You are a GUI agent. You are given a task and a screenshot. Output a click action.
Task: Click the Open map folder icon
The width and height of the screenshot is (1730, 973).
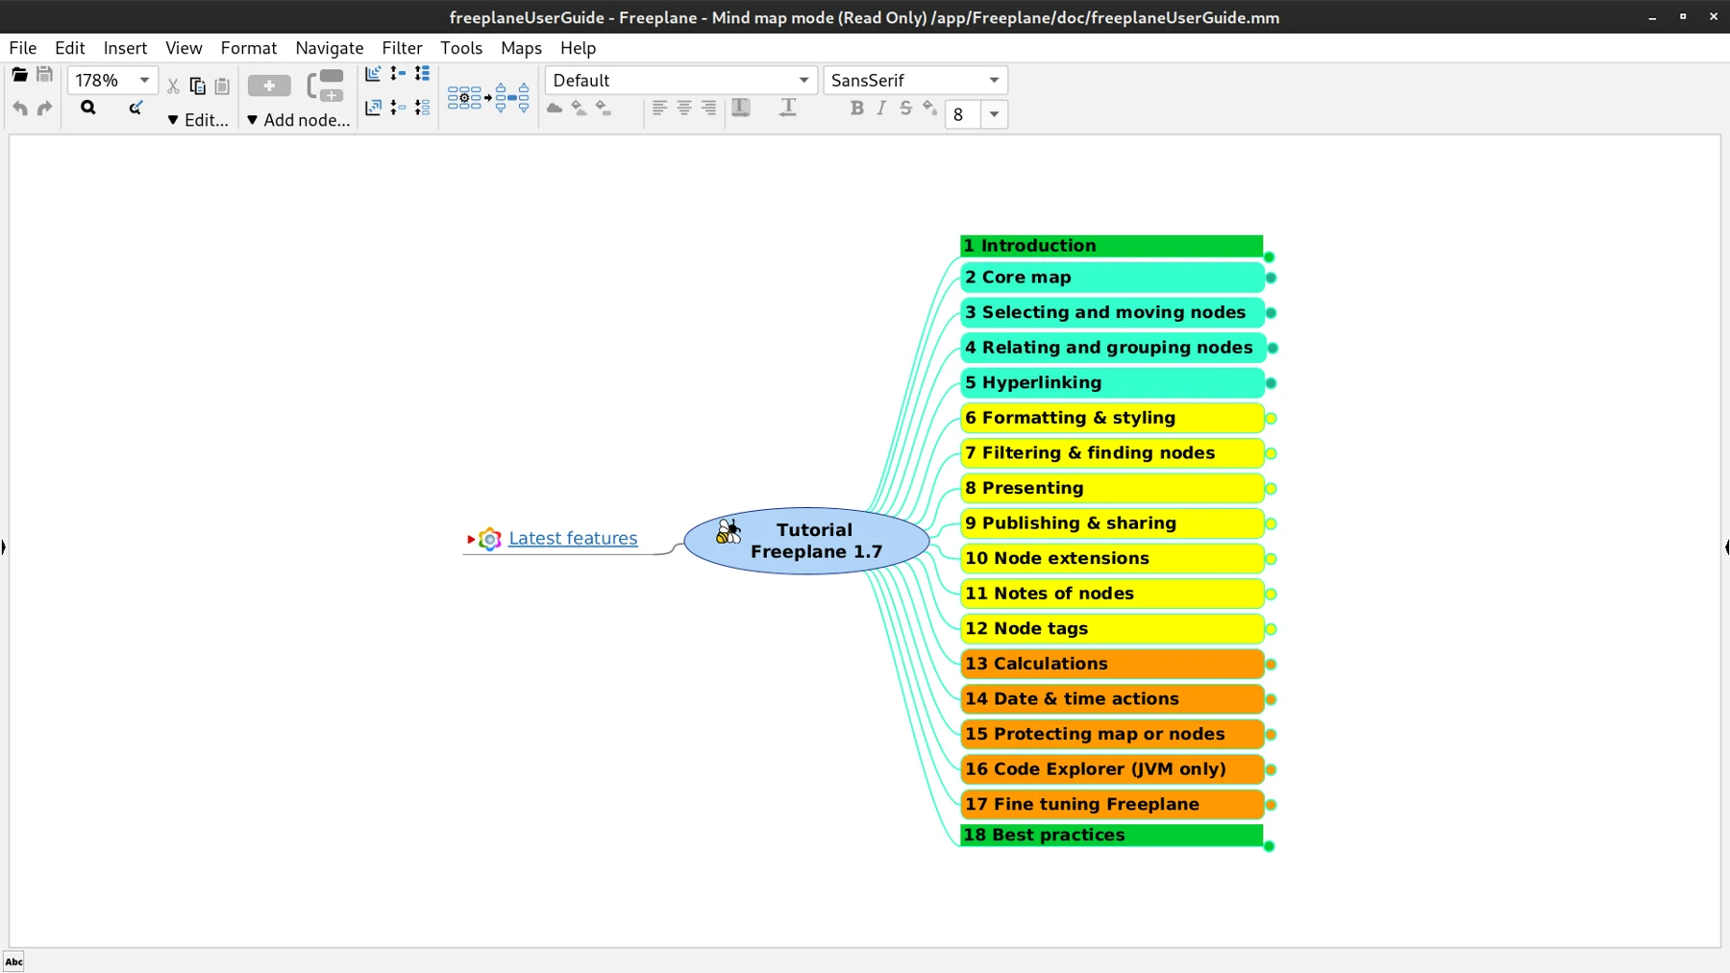19,74
